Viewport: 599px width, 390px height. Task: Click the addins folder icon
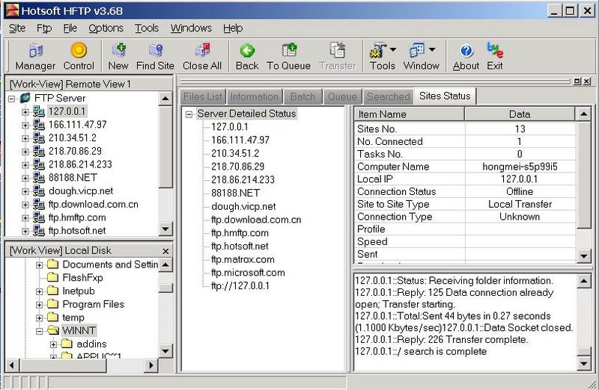pyautogui.click(x=67, y=344)
